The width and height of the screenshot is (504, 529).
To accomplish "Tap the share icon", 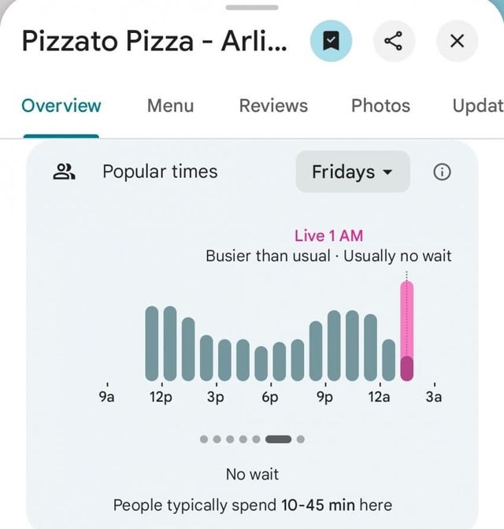I will click(394, 41).
